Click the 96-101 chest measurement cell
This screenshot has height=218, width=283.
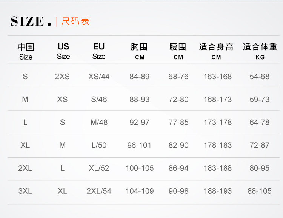coord(139,145)
